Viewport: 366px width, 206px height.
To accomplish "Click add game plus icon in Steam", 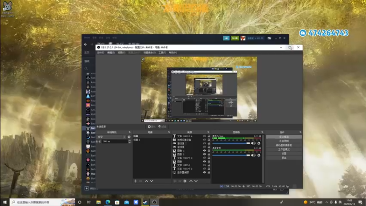I will (86, 188).
